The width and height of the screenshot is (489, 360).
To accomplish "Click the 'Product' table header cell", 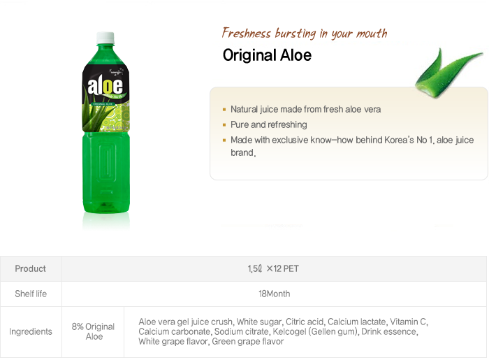I will [31, 268].
